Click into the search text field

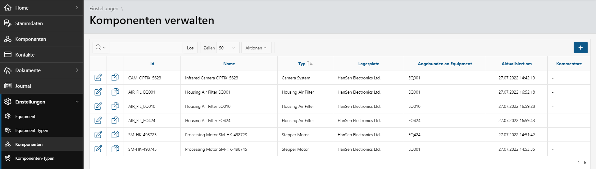pyautogui.click(x=146, y=48)
